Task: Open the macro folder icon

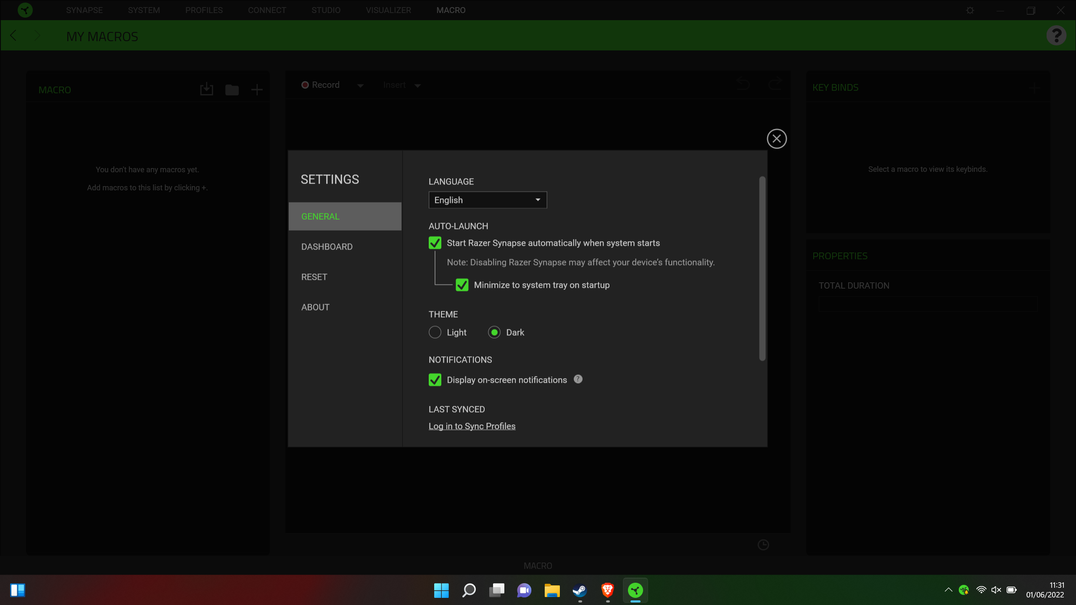Action: pyautogui.click(x=232, y=89)
